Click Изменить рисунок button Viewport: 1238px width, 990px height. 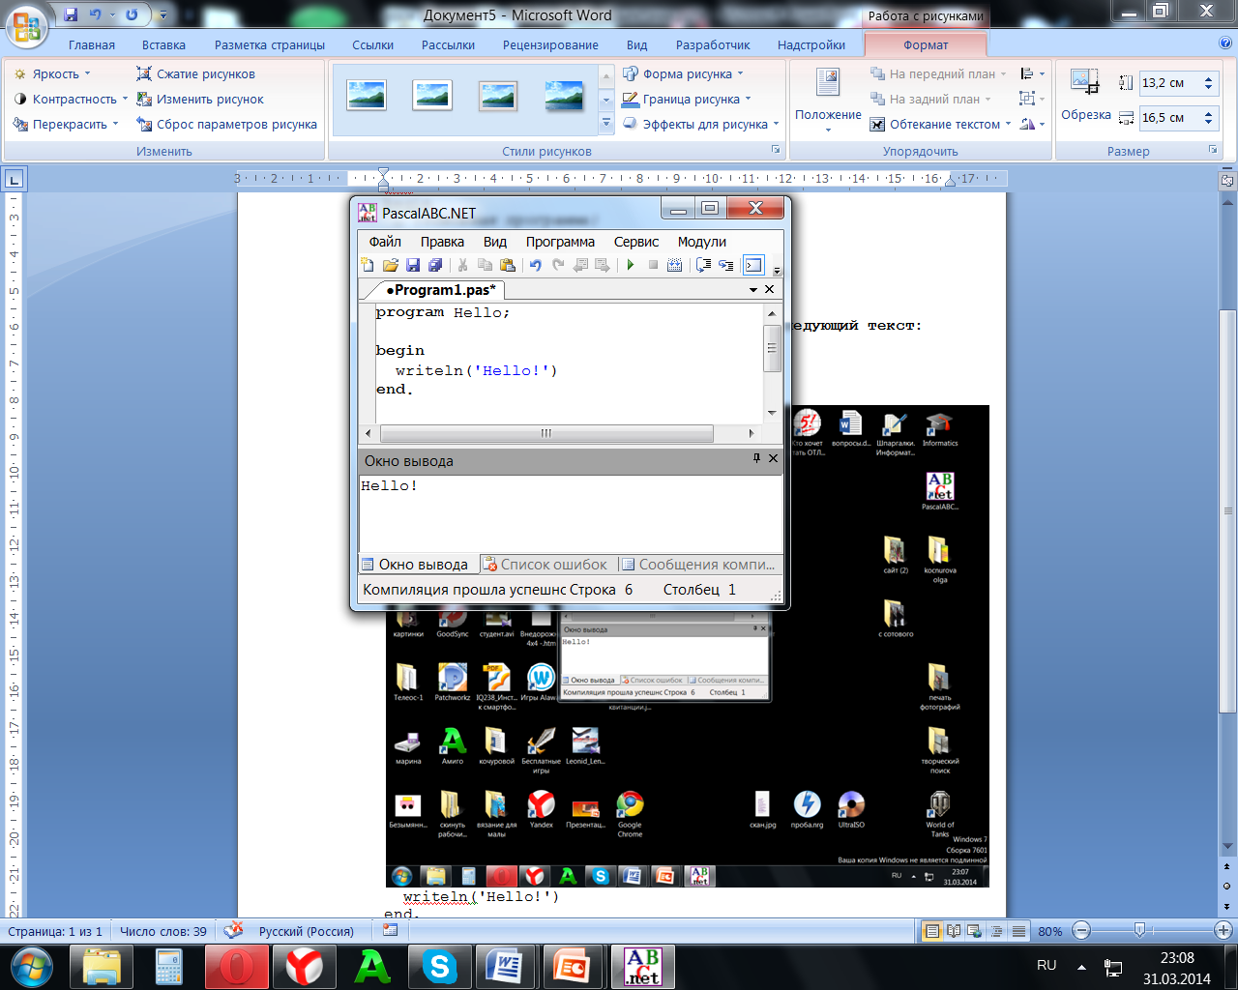pos(200,100)
